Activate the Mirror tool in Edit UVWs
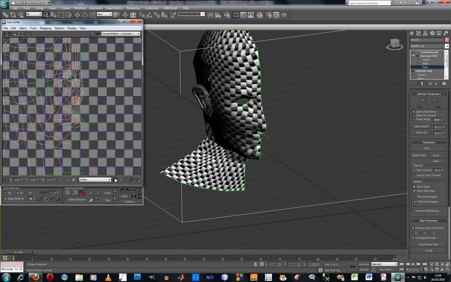The width and height of the screenshot is (451, 282). 27,34
